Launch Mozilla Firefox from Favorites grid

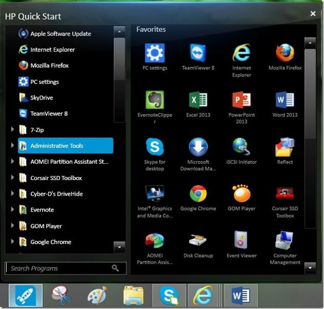pos(285,53)
